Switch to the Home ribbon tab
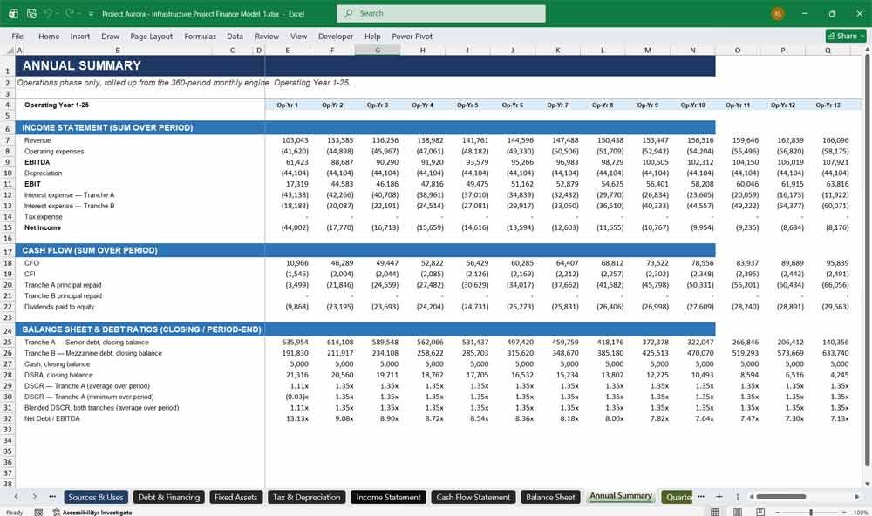 tap(49, 36)
